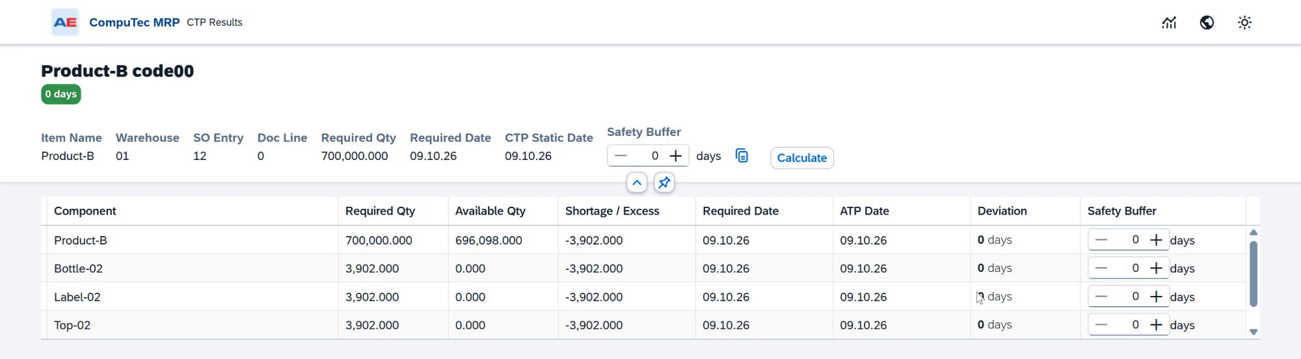Click the table vertical scrollbar thumb
Viewport: 1301px width, 359px height.
1254,274
